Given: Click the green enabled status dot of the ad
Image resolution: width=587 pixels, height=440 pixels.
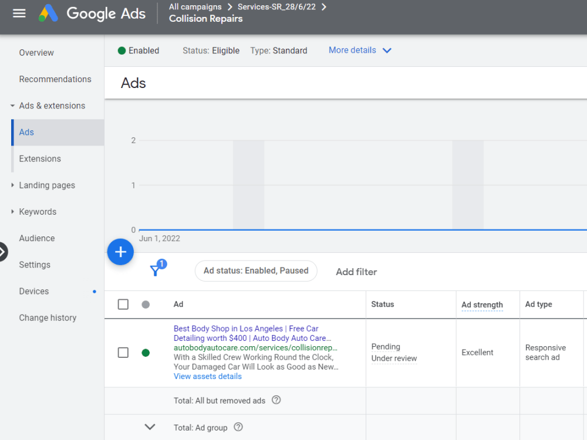Looking at the screenshot, I should click(146, 353).
